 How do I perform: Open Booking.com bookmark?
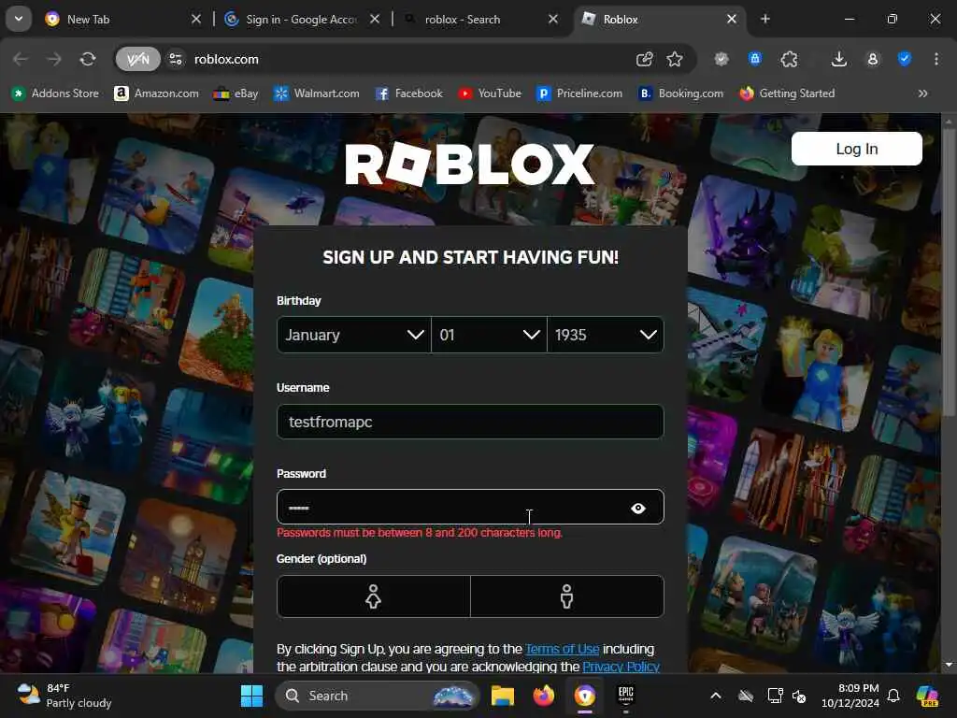click(680, 93)
